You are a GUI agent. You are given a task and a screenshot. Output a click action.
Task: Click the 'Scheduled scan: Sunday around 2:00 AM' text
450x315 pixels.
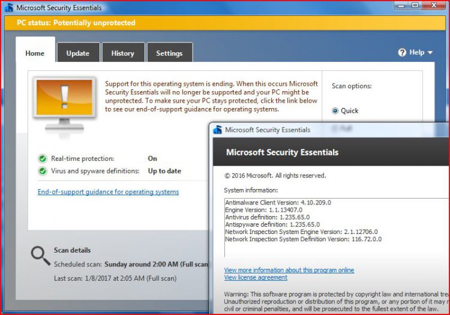[131, 264]
